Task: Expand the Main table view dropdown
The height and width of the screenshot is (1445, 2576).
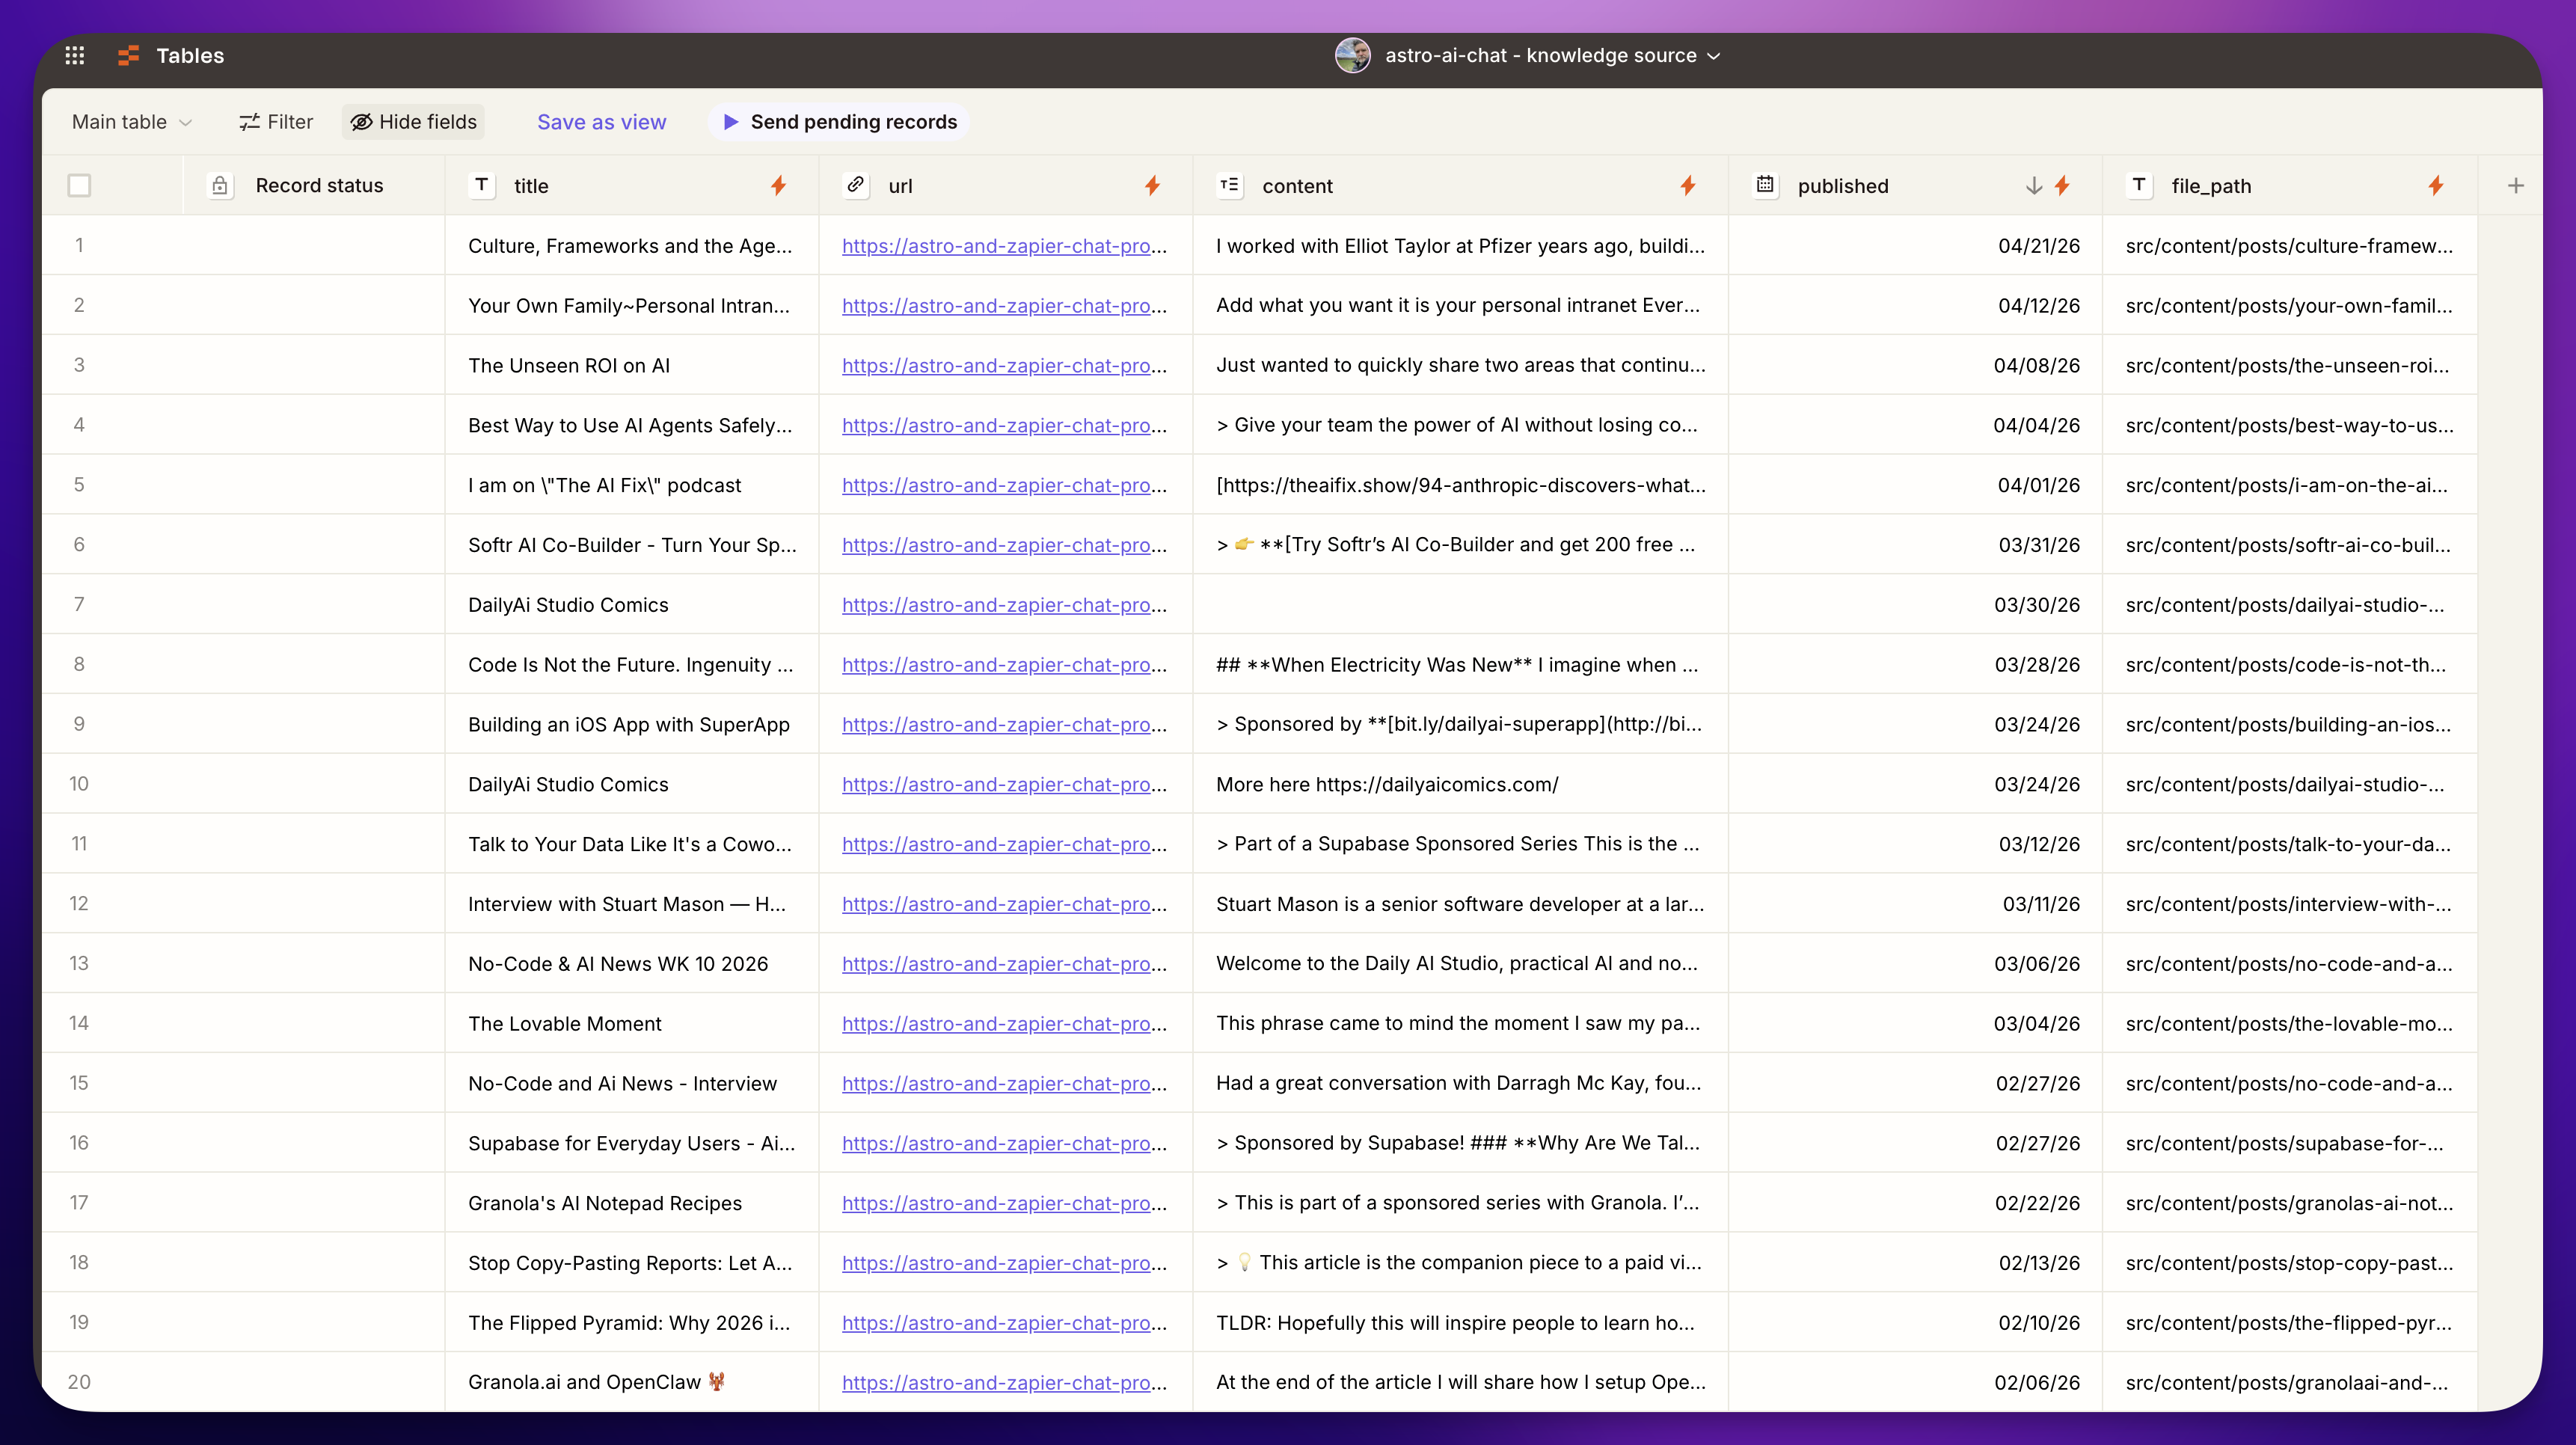Action: (131, 122)
